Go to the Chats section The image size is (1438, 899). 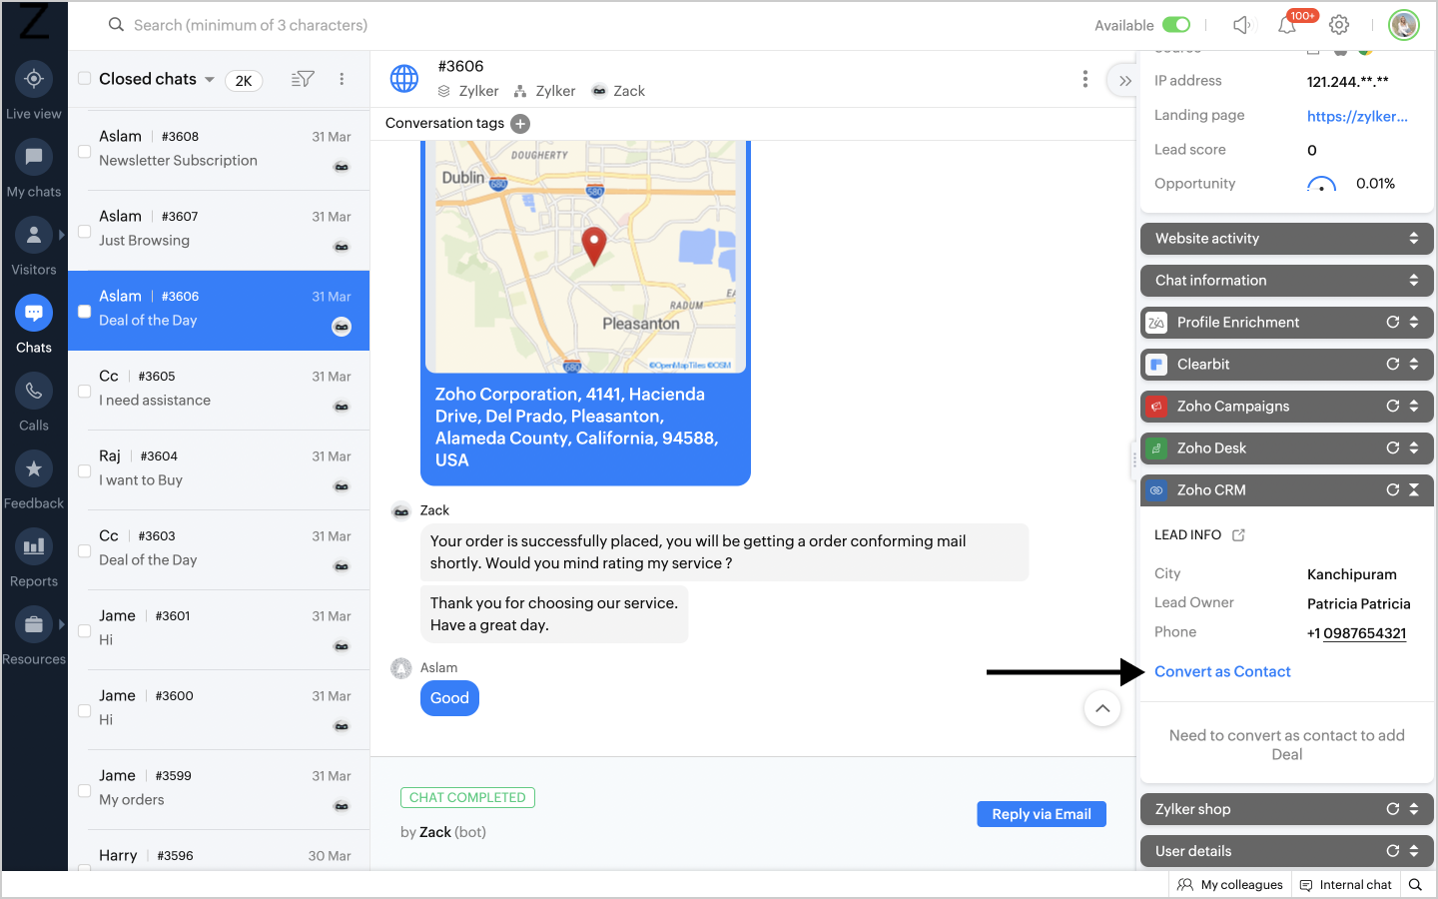point(34,324)
